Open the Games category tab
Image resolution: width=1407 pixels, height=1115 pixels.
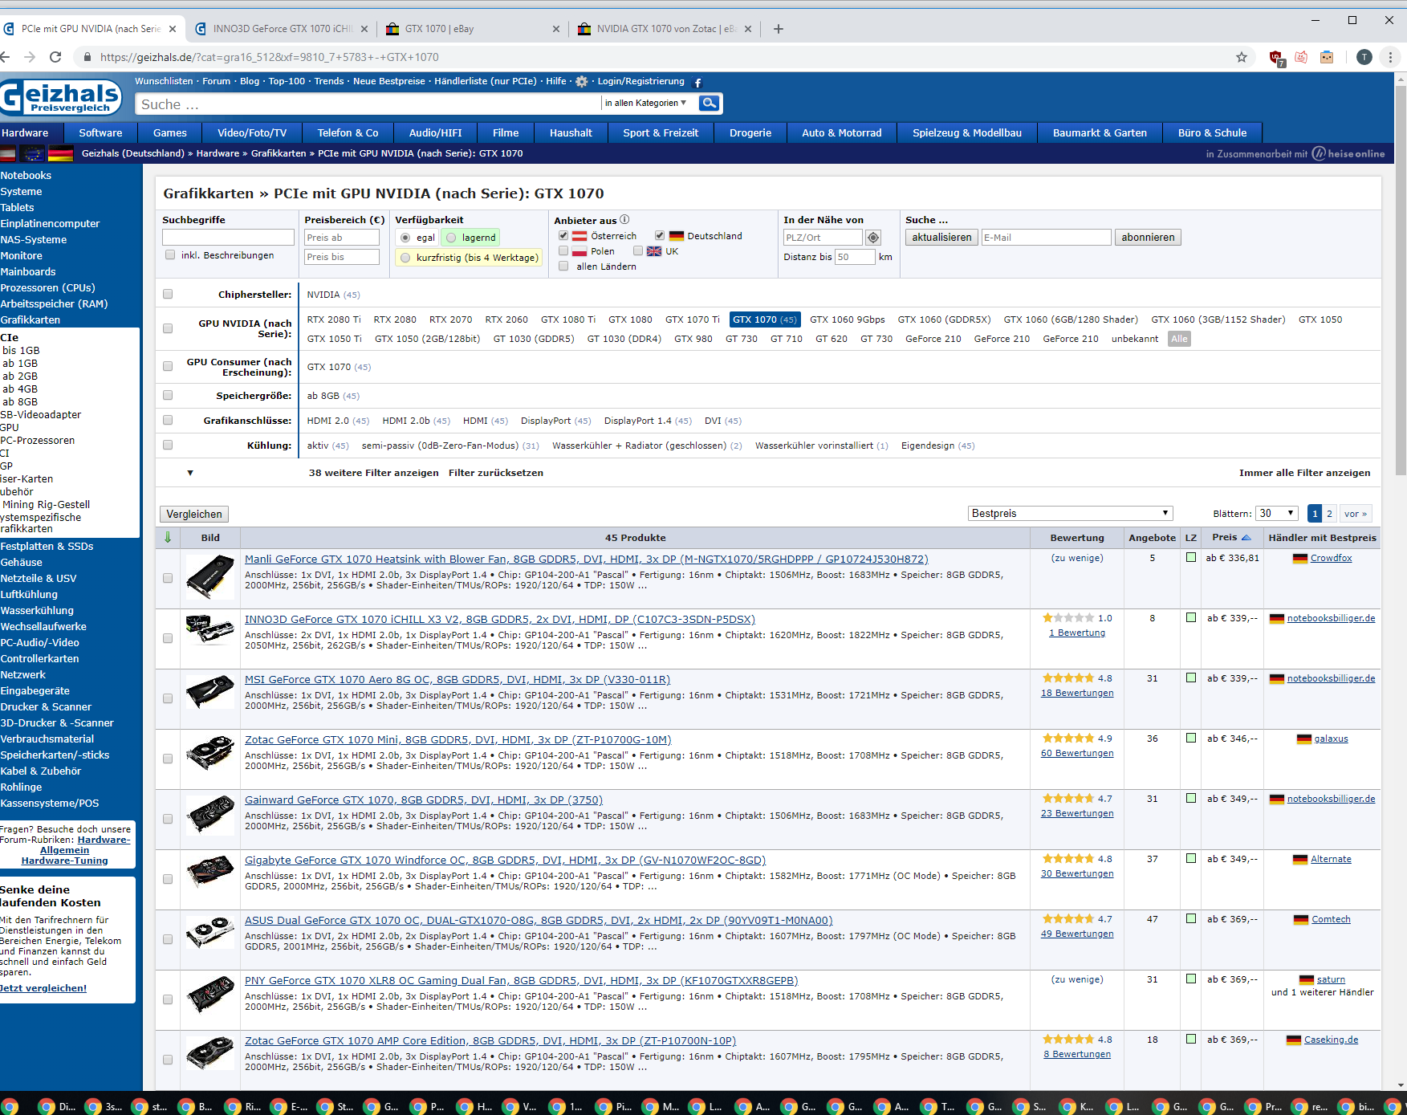coord(169,132)
